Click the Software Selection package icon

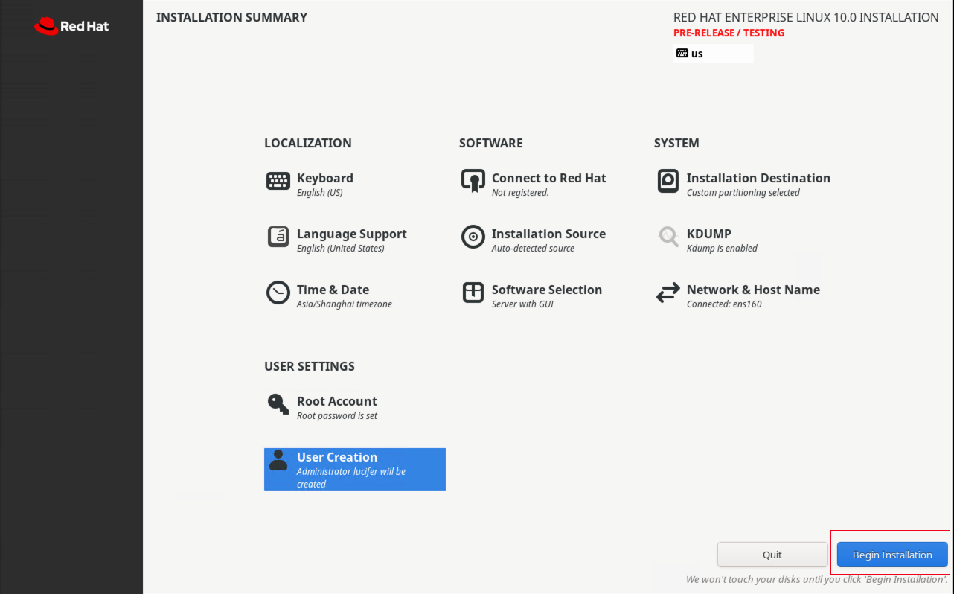coord(473,293)
